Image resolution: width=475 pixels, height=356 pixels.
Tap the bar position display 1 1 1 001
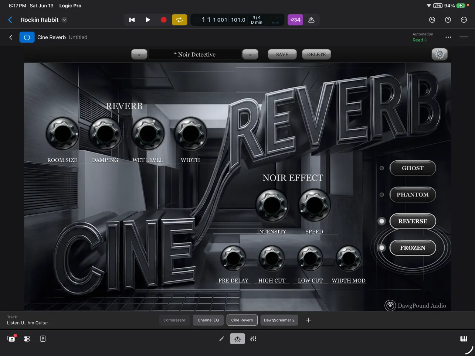tap(214, 20)
